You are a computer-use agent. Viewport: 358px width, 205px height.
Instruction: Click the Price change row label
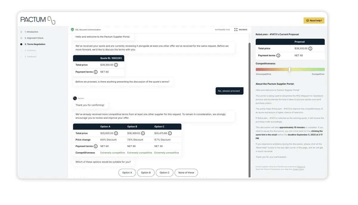(83, 140)
